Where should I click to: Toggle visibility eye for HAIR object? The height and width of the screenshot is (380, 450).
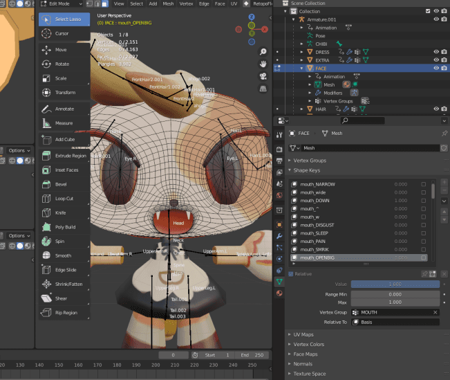click(x=436, y=109)
